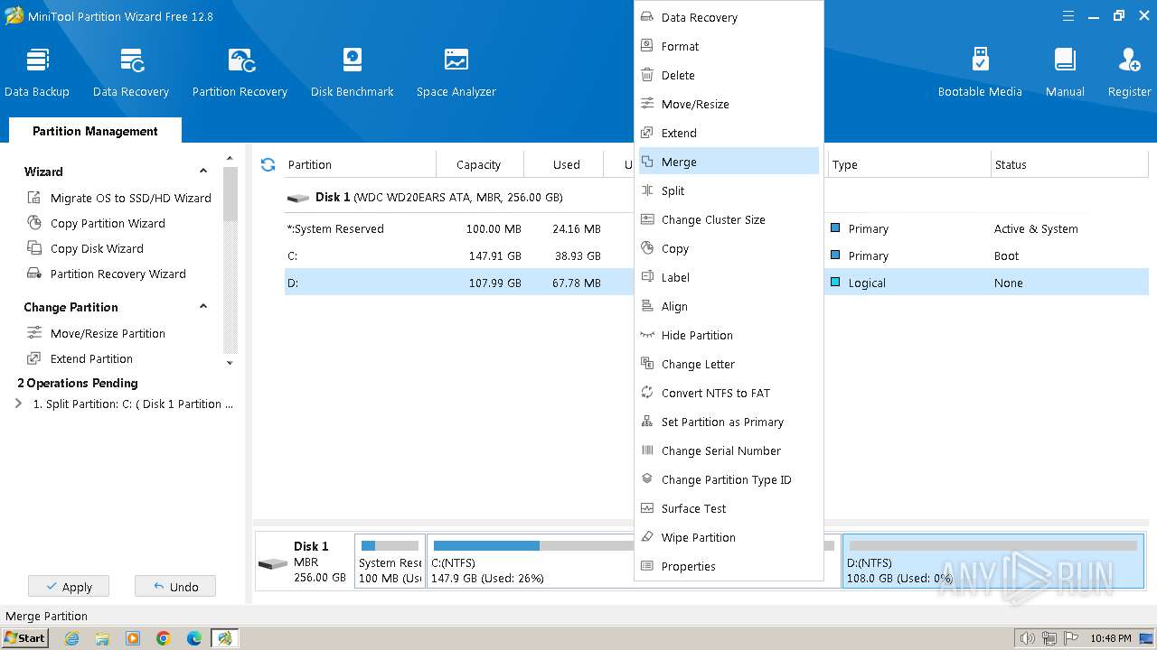Viewport: 1157px width, 650px height.
Task: Sort by the Status column header
Action: click(x=1069, y=164)
